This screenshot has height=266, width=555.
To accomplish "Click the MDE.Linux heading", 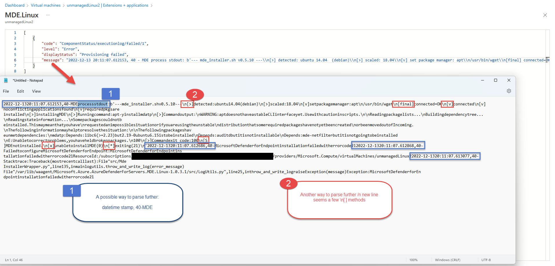I will [22, 15].
